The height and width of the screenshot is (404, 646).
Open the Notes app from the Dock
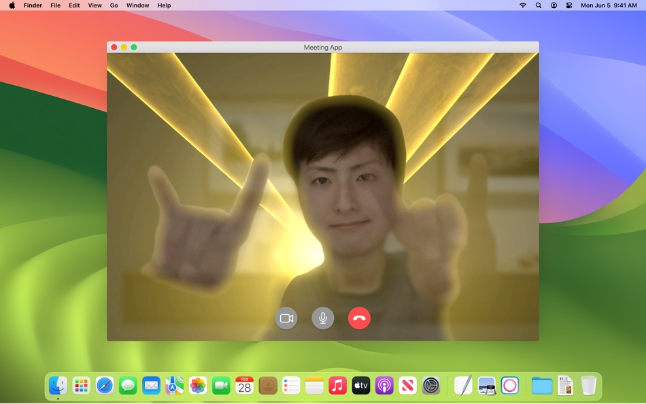313,386
